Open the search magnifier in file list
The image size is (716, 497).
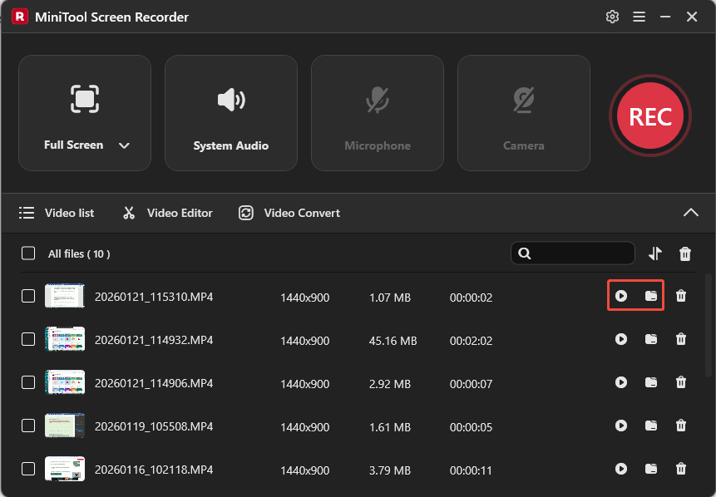pos(525,253)
